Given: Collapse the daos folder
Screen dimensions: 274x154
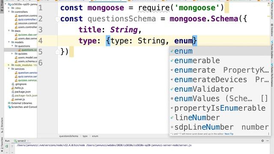Looking at the screenshot, I should (9, 31).
